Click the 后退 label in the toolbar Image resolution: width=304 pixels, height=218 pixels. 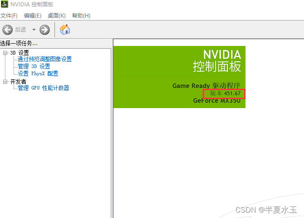coord(20,30)
